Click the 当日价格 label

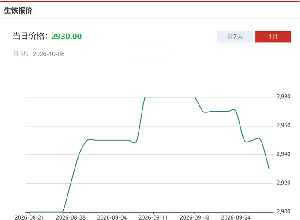pos(30,36)
